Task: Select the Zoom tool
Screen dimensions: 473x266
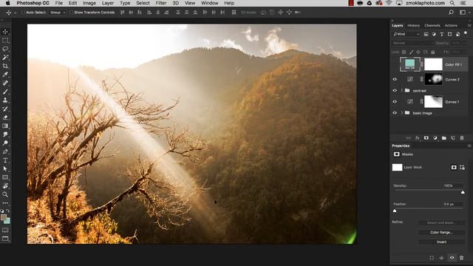Action: pos(5,194)
